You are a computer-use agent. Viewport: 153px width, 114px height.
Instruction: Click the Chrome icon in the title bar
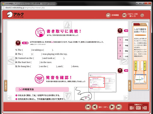[3, 4]
